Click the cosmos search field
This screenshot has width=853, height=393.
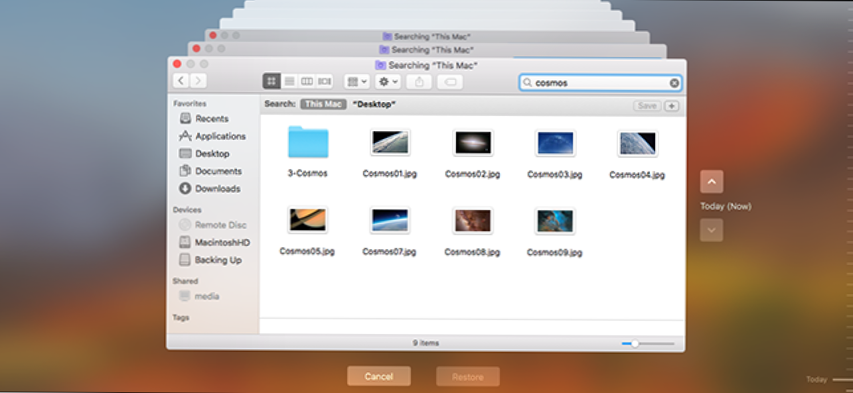coord(597,83)
